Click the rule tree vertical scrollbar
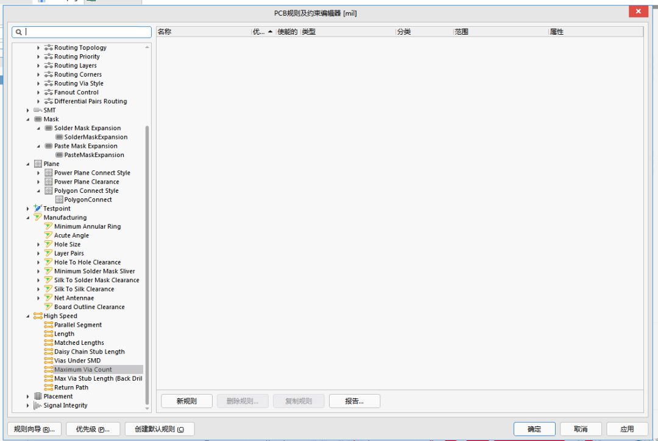This screenshot has width=658, height=441. coord(147,264)
